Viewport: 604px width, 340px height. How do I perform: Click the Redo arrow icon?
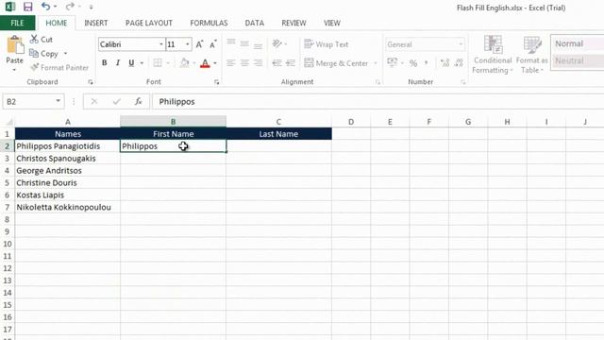[69, 7]
